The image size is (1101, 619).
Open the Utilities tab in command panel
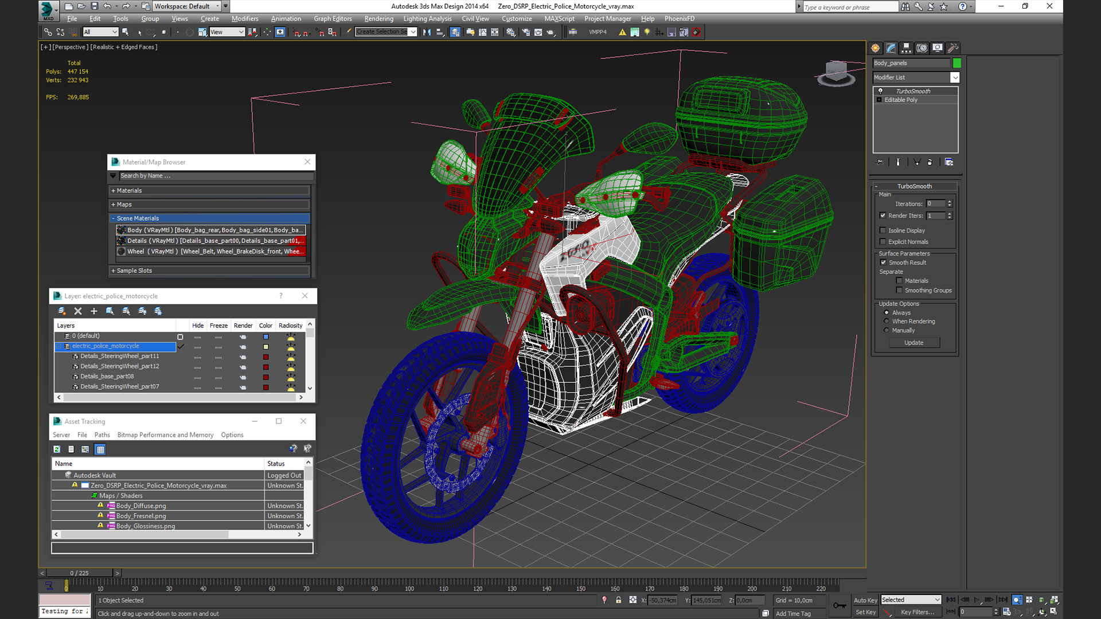[x=952, y=48]
